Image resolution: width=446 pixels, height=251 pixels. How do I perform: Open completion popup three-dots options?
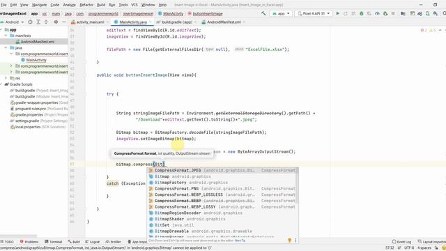[295, 241]
